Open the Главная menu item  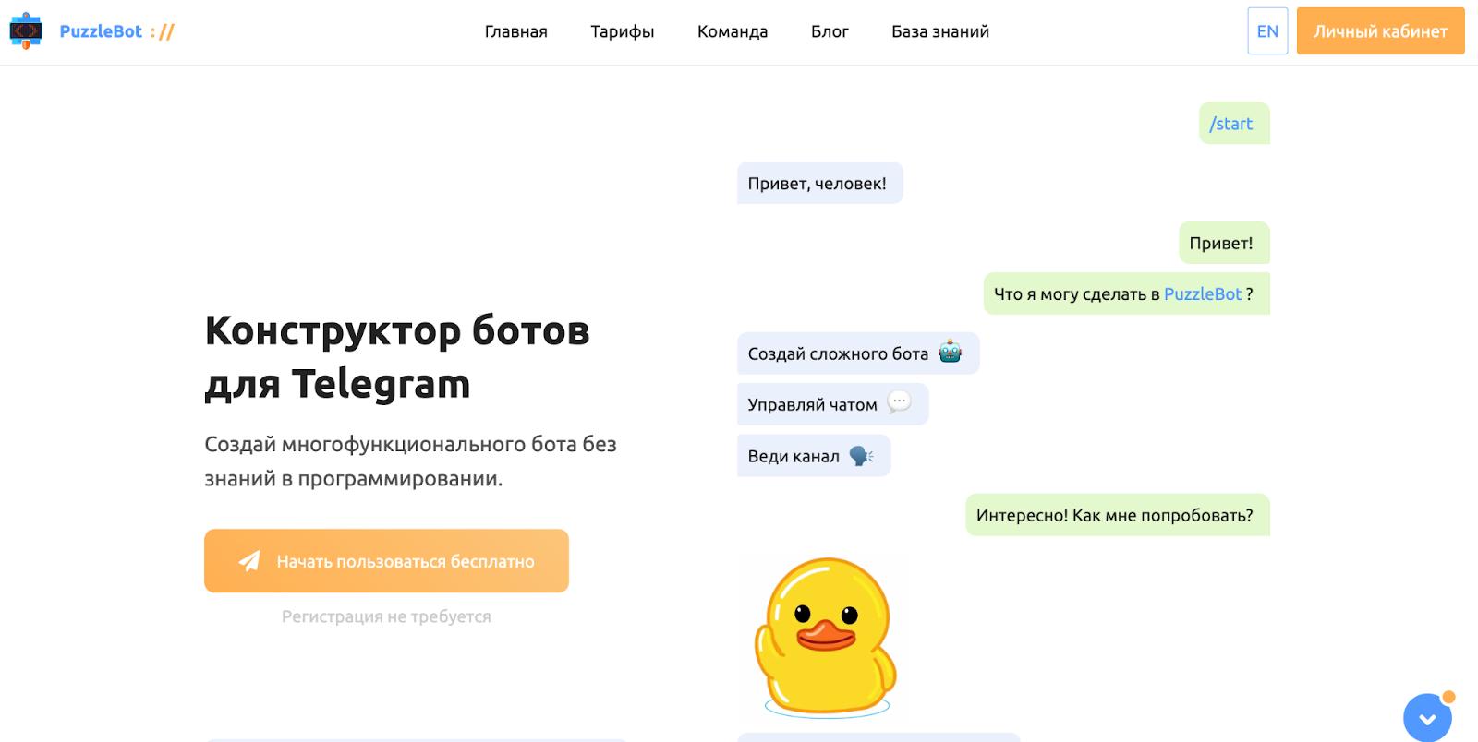pyautogui.click(x=515, y=31)
